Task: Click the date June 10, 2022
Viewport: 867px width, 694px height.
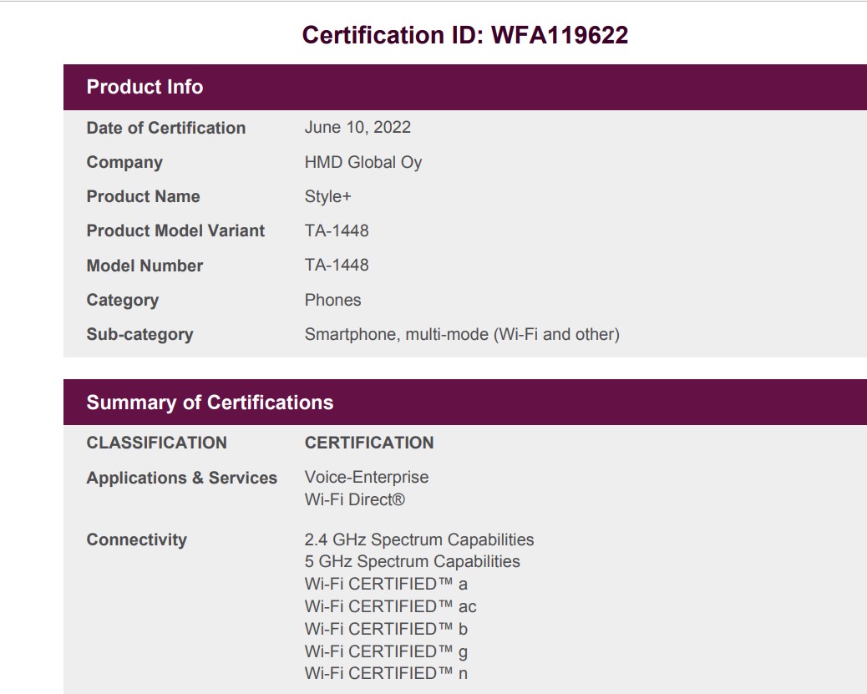Action: [357, 127]
